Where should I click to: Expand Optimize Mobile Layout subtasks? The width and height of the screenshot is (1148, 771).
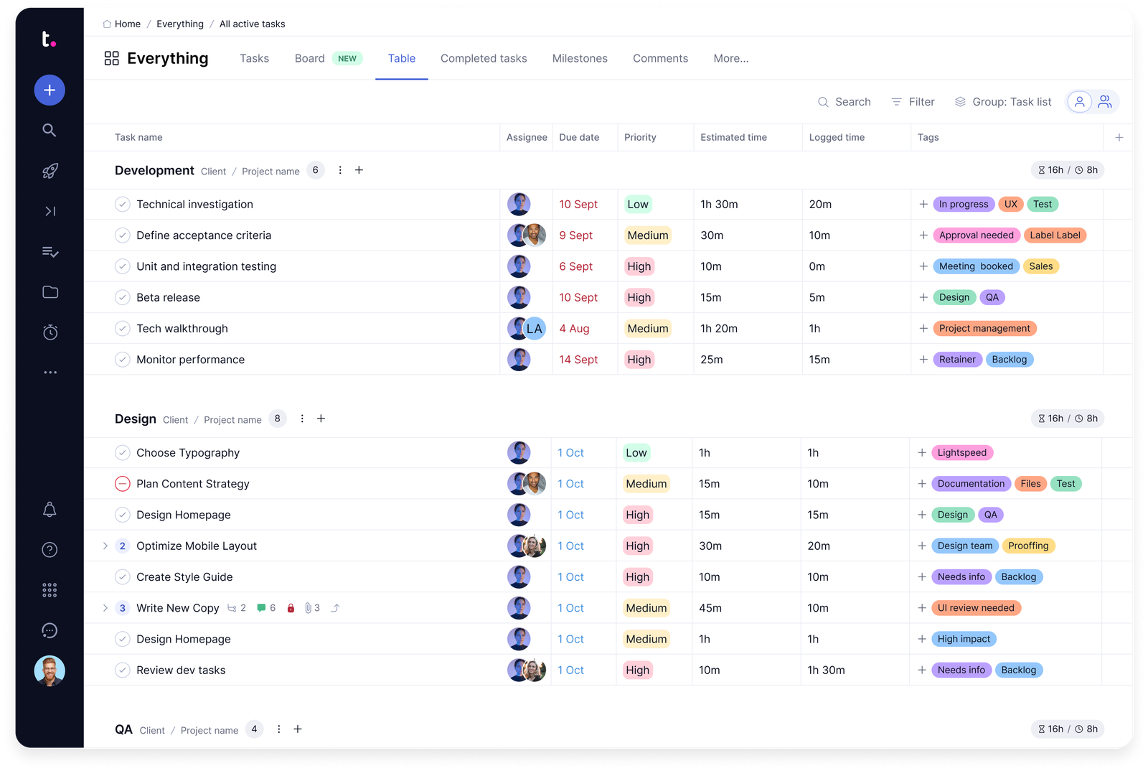[105, 546]
